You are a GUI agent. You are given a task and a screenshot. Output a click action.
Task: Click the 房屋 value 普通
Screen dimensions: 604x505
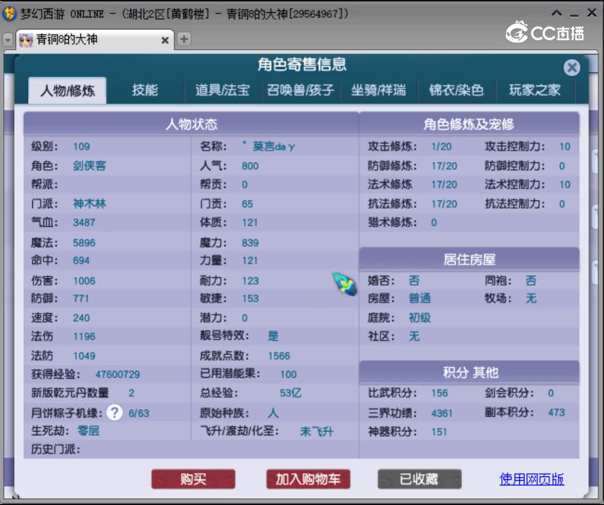click(419, 298)
